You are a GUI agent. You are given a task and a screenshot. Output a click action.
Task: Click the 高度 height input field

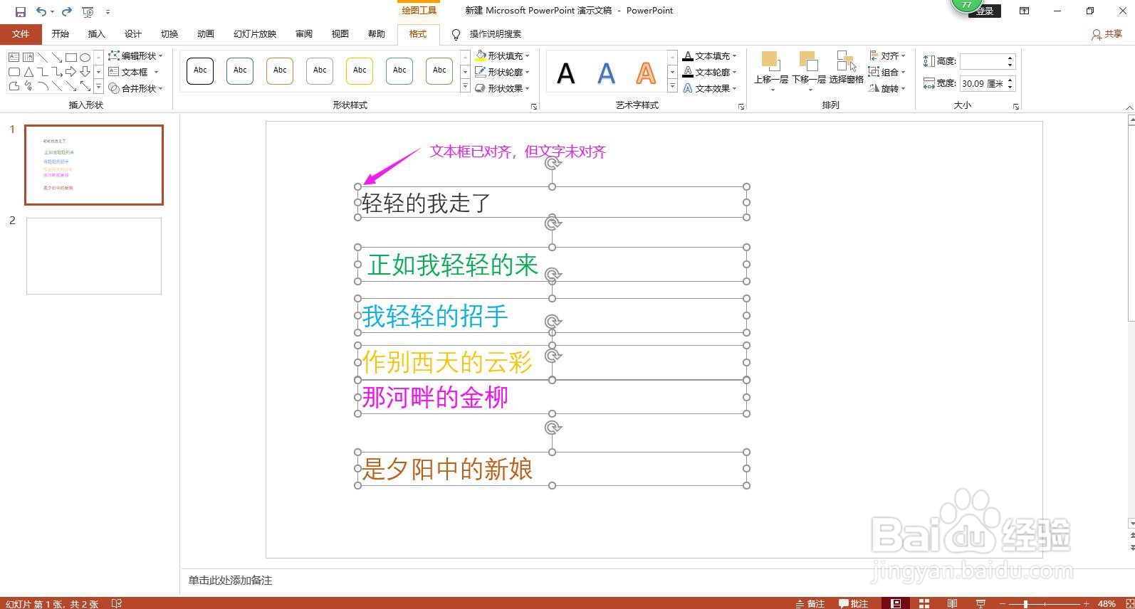(x=982, y=61)
